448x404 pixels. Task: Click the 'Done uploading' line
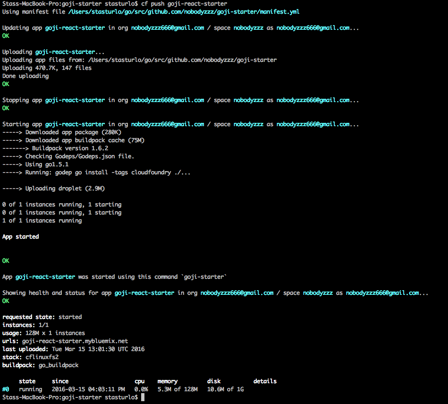[25, 76]
